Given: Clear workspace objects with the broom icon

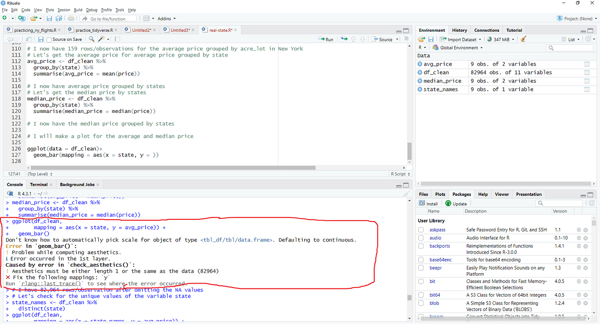Looking at the screenshot, I should 523,39.
